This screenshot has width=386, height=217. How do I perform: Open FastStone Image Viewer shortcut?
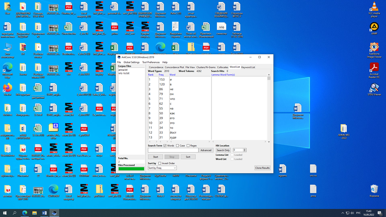374,47
